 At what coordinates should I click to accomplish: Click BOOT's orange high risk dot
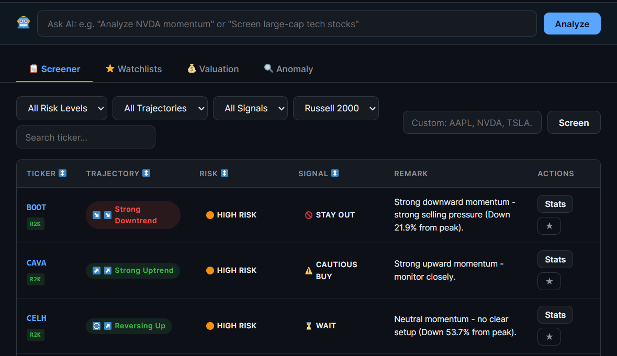point(210,215)
